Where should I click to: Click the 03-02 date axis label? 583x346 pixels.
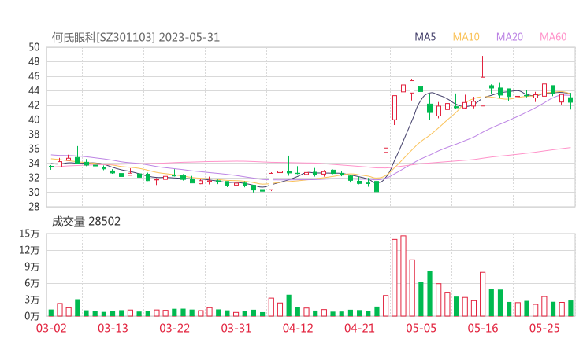[x=51, y=328]
